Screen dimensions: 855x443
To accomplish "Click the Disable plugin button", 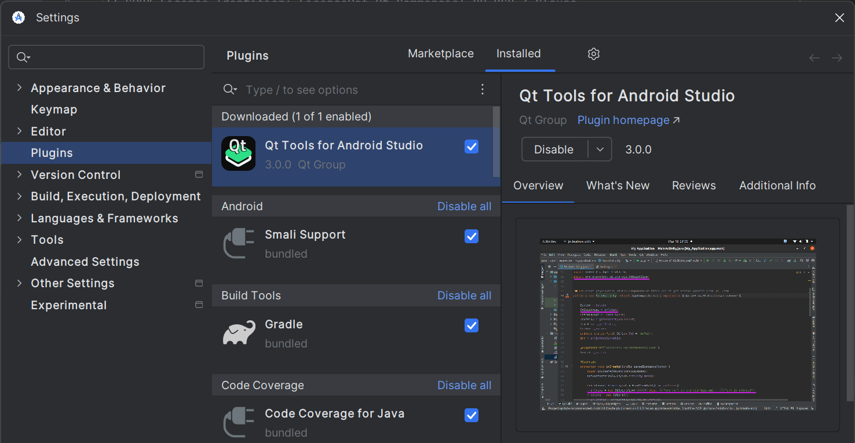I will click(x=554, y=149).
